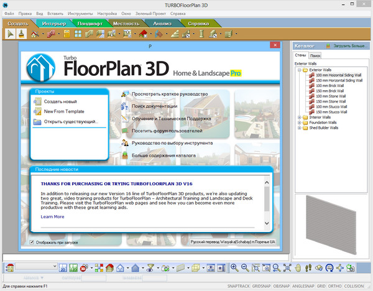Click the eye filter icon

coord(150,268)
